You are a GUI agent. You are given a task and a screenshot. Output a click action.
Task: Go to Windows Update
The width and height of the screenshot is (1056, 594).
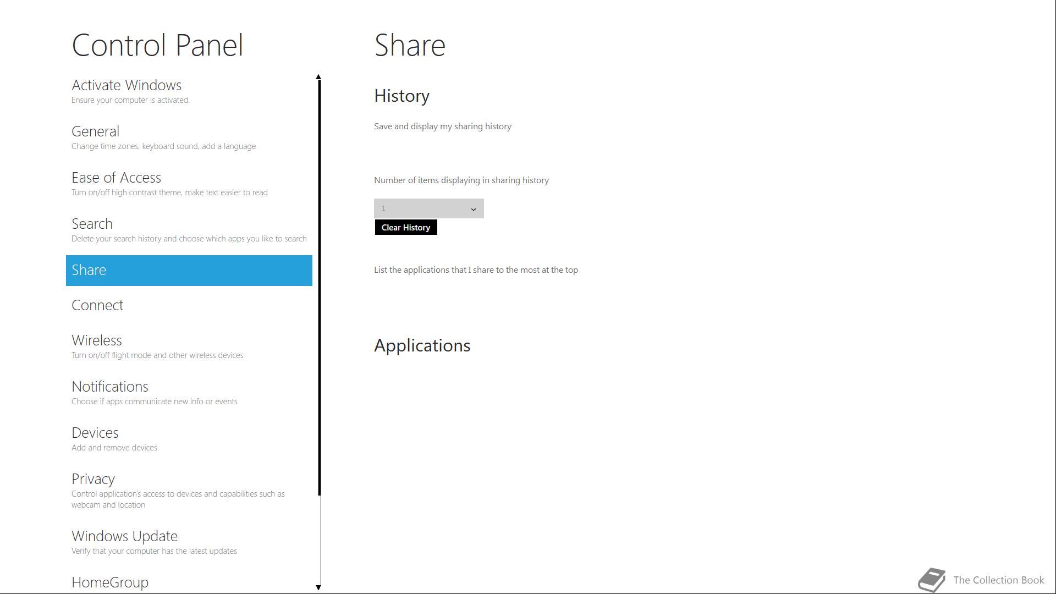189,542
